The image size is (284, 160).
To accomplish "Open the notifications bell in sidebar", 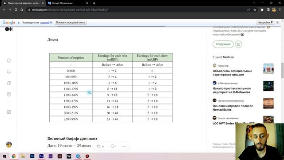I will (9, 72).
